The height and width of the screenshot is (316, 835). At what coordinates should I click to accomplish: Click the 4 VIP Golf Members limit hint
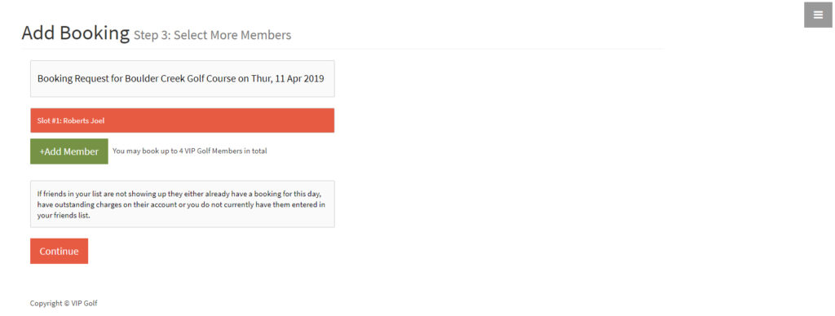coord(189,151)
